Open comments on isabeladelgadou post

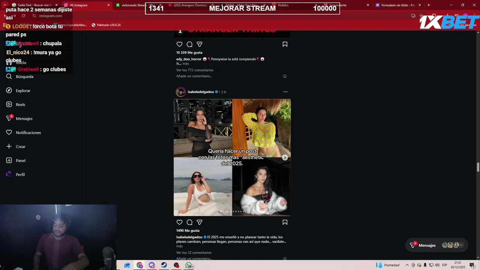pos(190,222)
